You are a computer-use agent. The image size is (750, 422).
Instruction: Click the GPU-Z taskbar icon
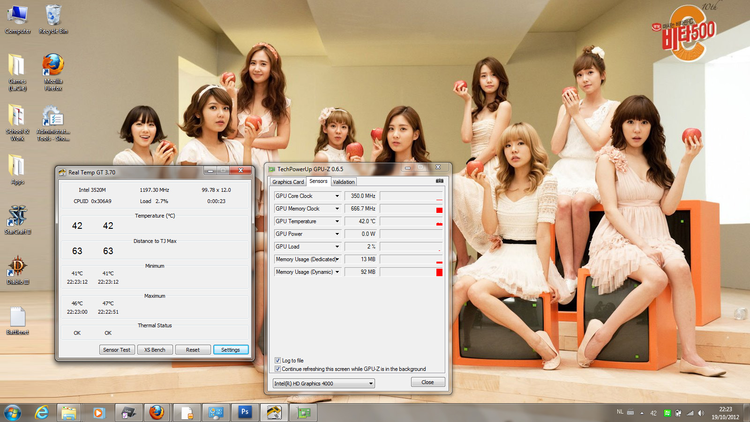[x=304, y=413]
